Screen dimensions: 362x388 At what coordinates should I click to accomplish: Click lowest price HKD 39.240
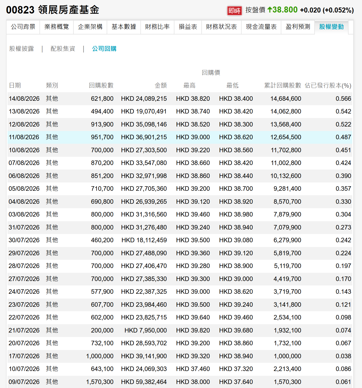(236, 304)
